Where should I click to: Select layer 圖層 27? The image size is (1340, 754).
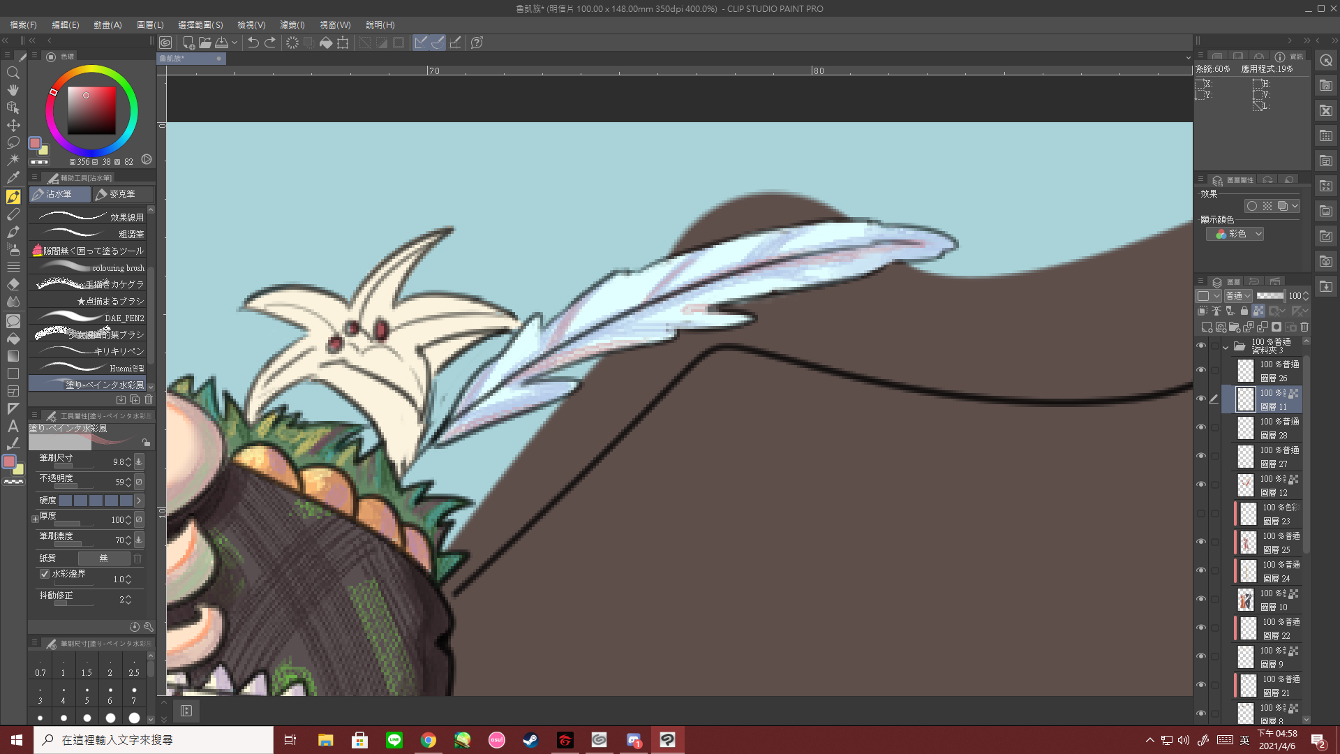[x=1267, y=457]
